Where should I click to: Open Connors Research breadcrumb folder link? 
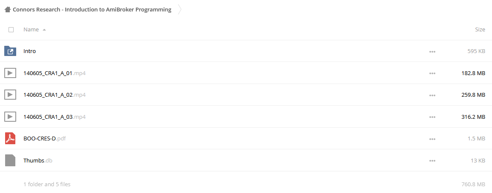[92, 9]
